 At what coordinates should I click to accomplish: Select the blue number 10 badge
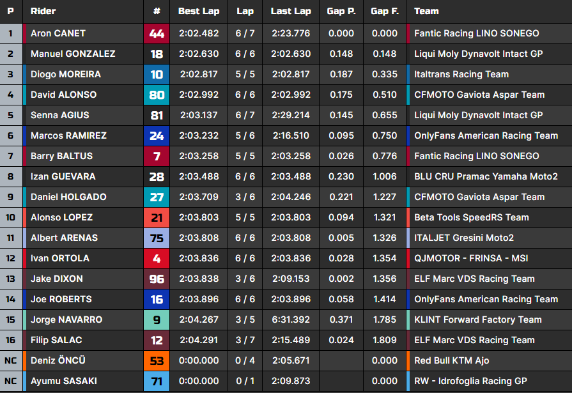[157, 74]
